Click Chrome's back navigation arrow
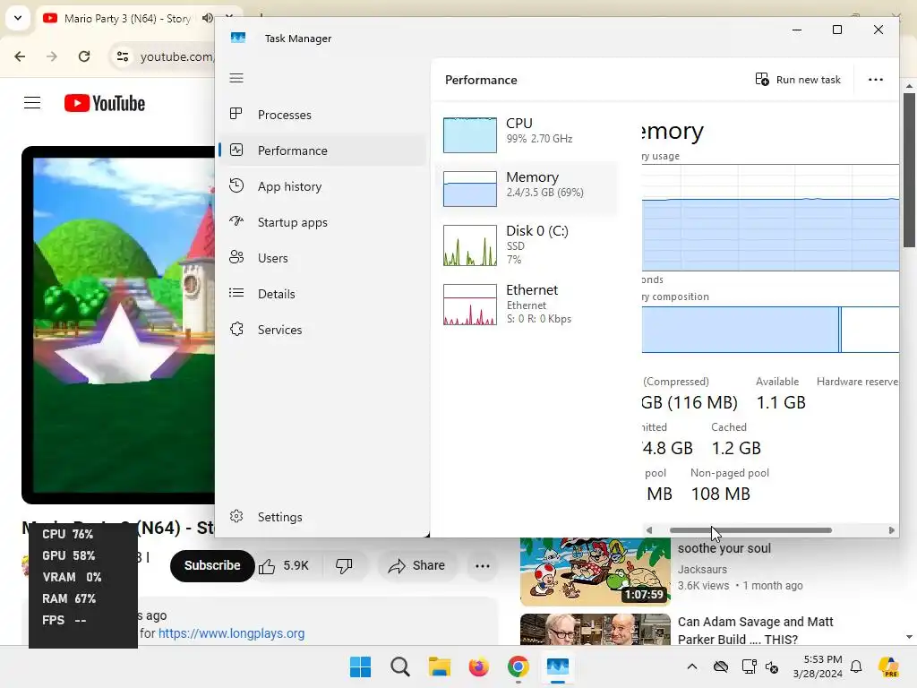The width and height of the screenshot is (917, 688). (20, 56)
